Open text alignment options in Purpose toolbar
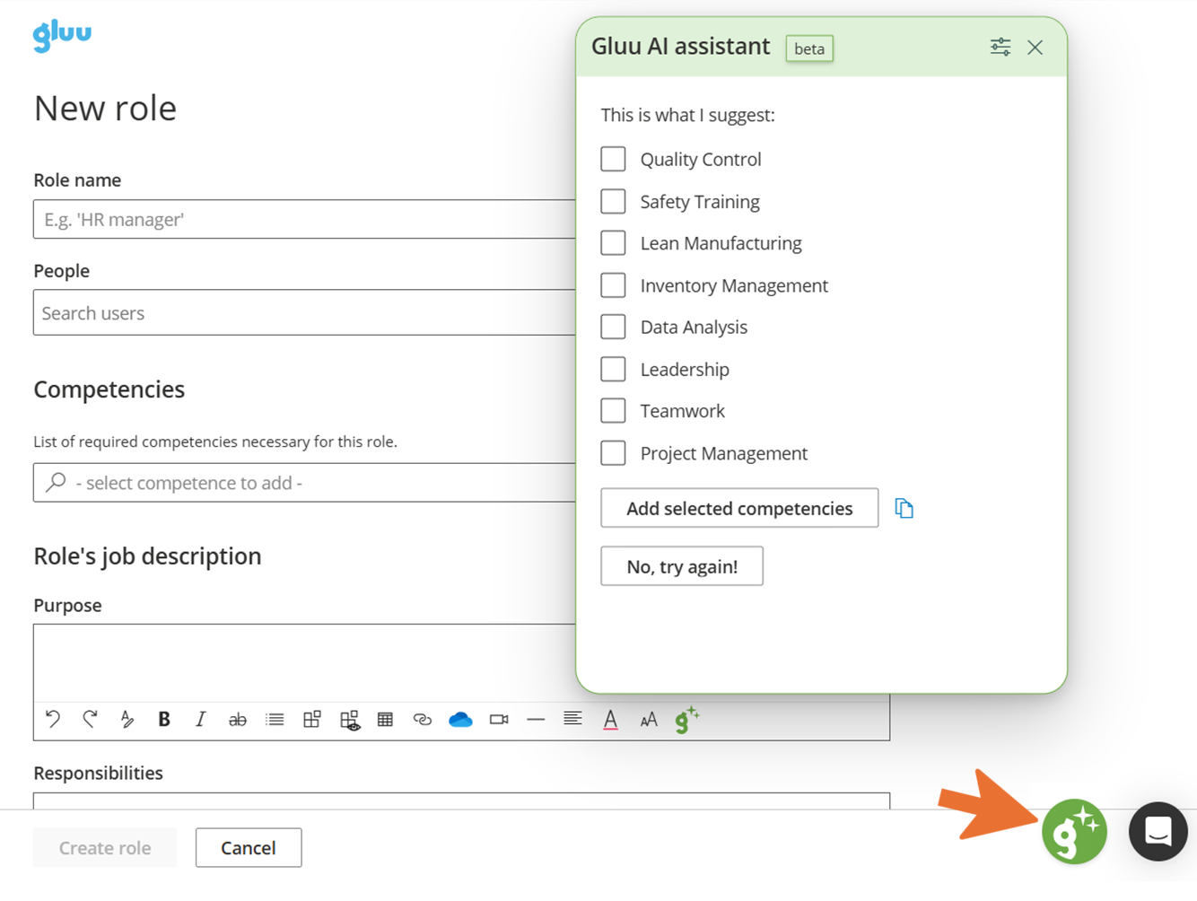Screen dimensions: 1197x901 pos(572,719)
